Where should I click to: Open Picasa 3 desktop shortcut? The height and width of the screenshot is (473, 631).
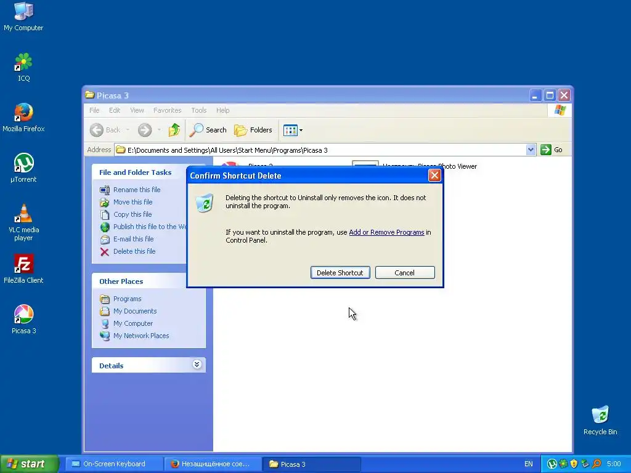(23, 320)
